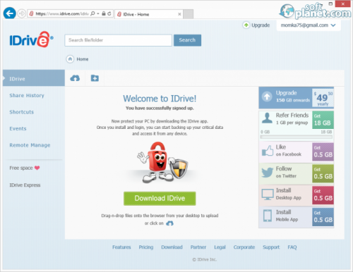The height and width of the screenshot is (272, 353).
Task: Open the Download footer link
Action: coord(172,247)
